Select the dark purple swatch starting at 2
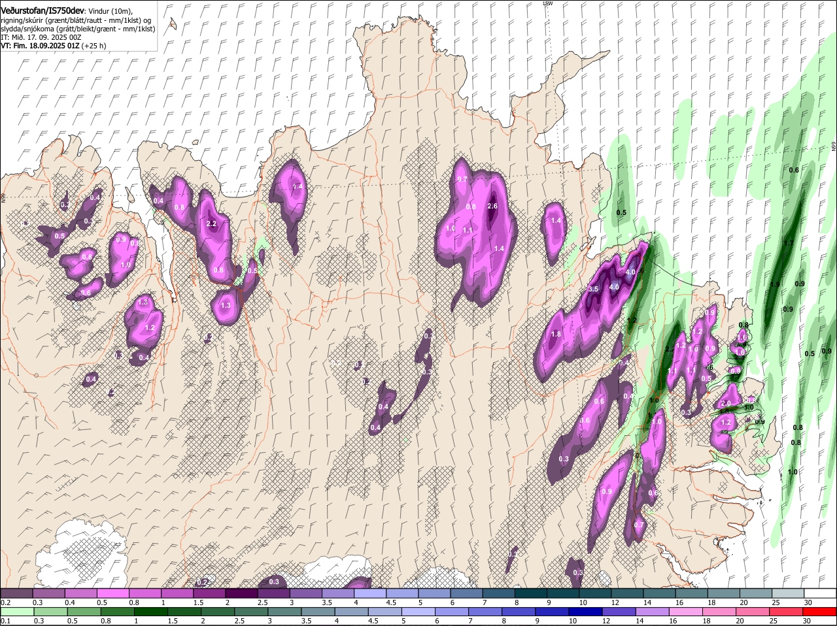 point(241,593)
